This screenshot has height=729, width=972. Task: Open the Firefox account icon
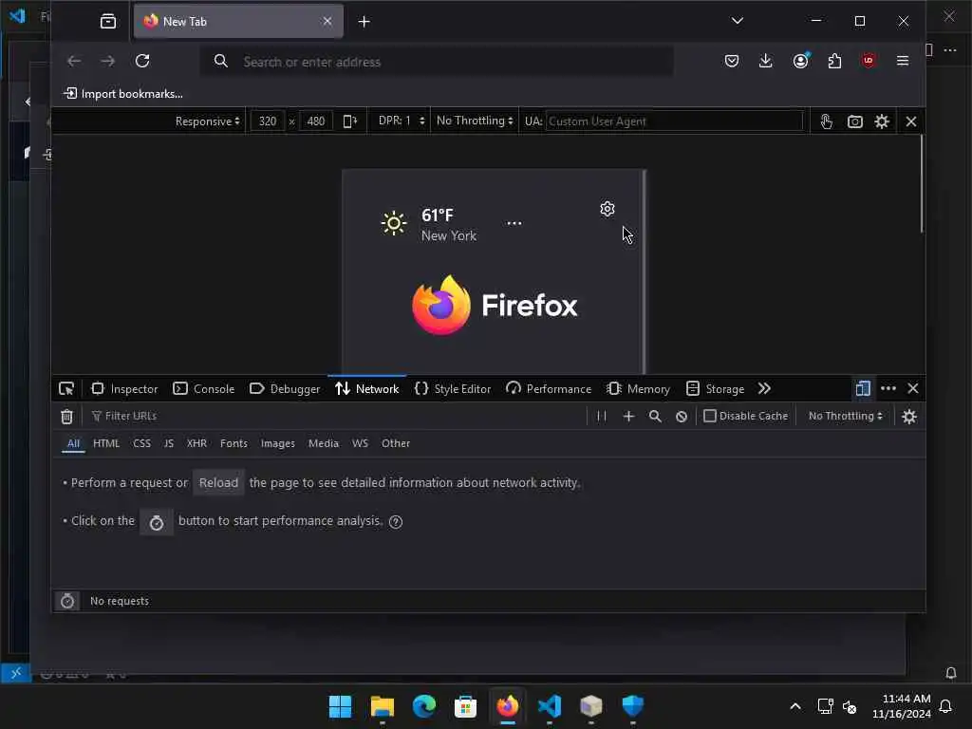point(800,61)
